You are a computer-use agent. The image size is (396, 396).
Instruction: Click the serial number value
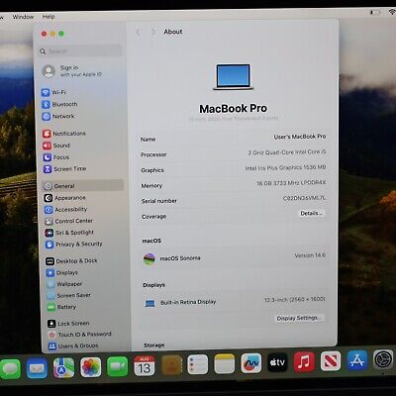tap(304, 198)
